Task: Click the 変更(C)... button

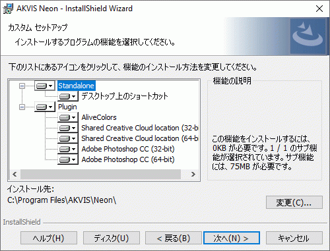Action: pyautogui.click(x=294, y=202)
